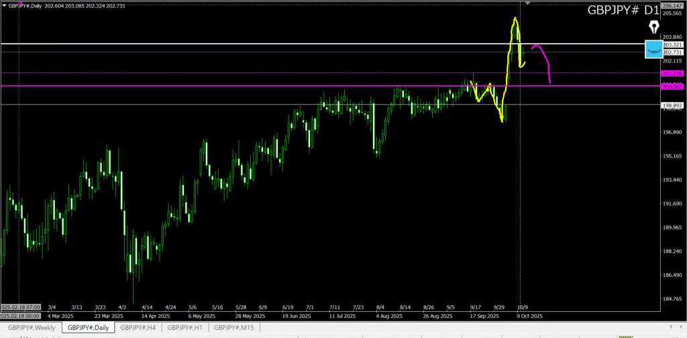Open the GBPJPY#,M15 chart tab
687x338 pixels.
[233, 327]
